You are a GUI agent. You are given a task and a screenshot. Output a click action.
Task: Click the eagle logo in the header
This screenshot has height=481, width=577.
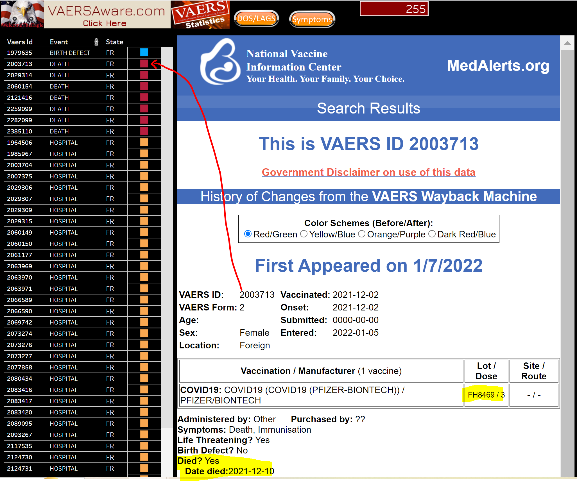click(x=22, y=14)
